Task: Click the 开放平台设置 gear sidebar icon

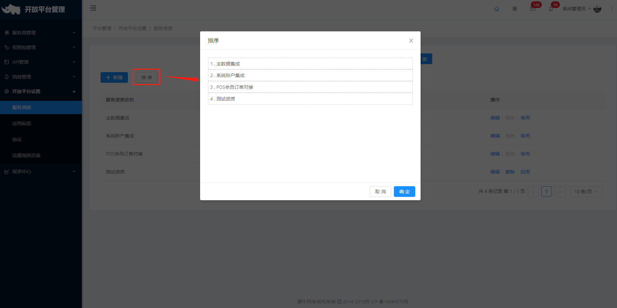Action: [x=7, y=91]
